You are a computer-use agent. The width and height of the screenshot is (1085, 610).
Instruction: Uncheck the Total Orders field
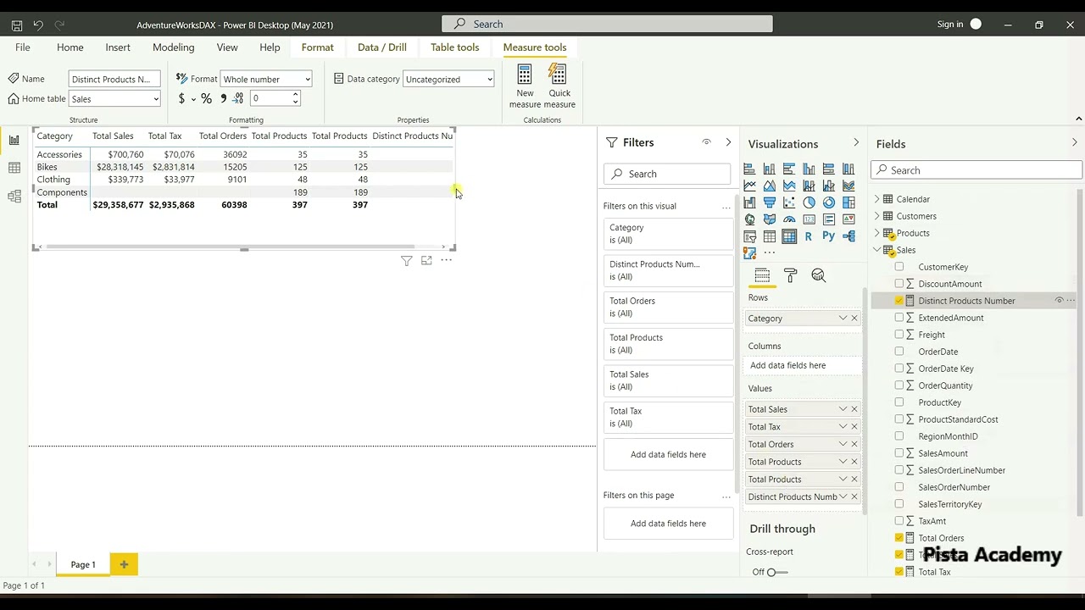tap(899, 538)
